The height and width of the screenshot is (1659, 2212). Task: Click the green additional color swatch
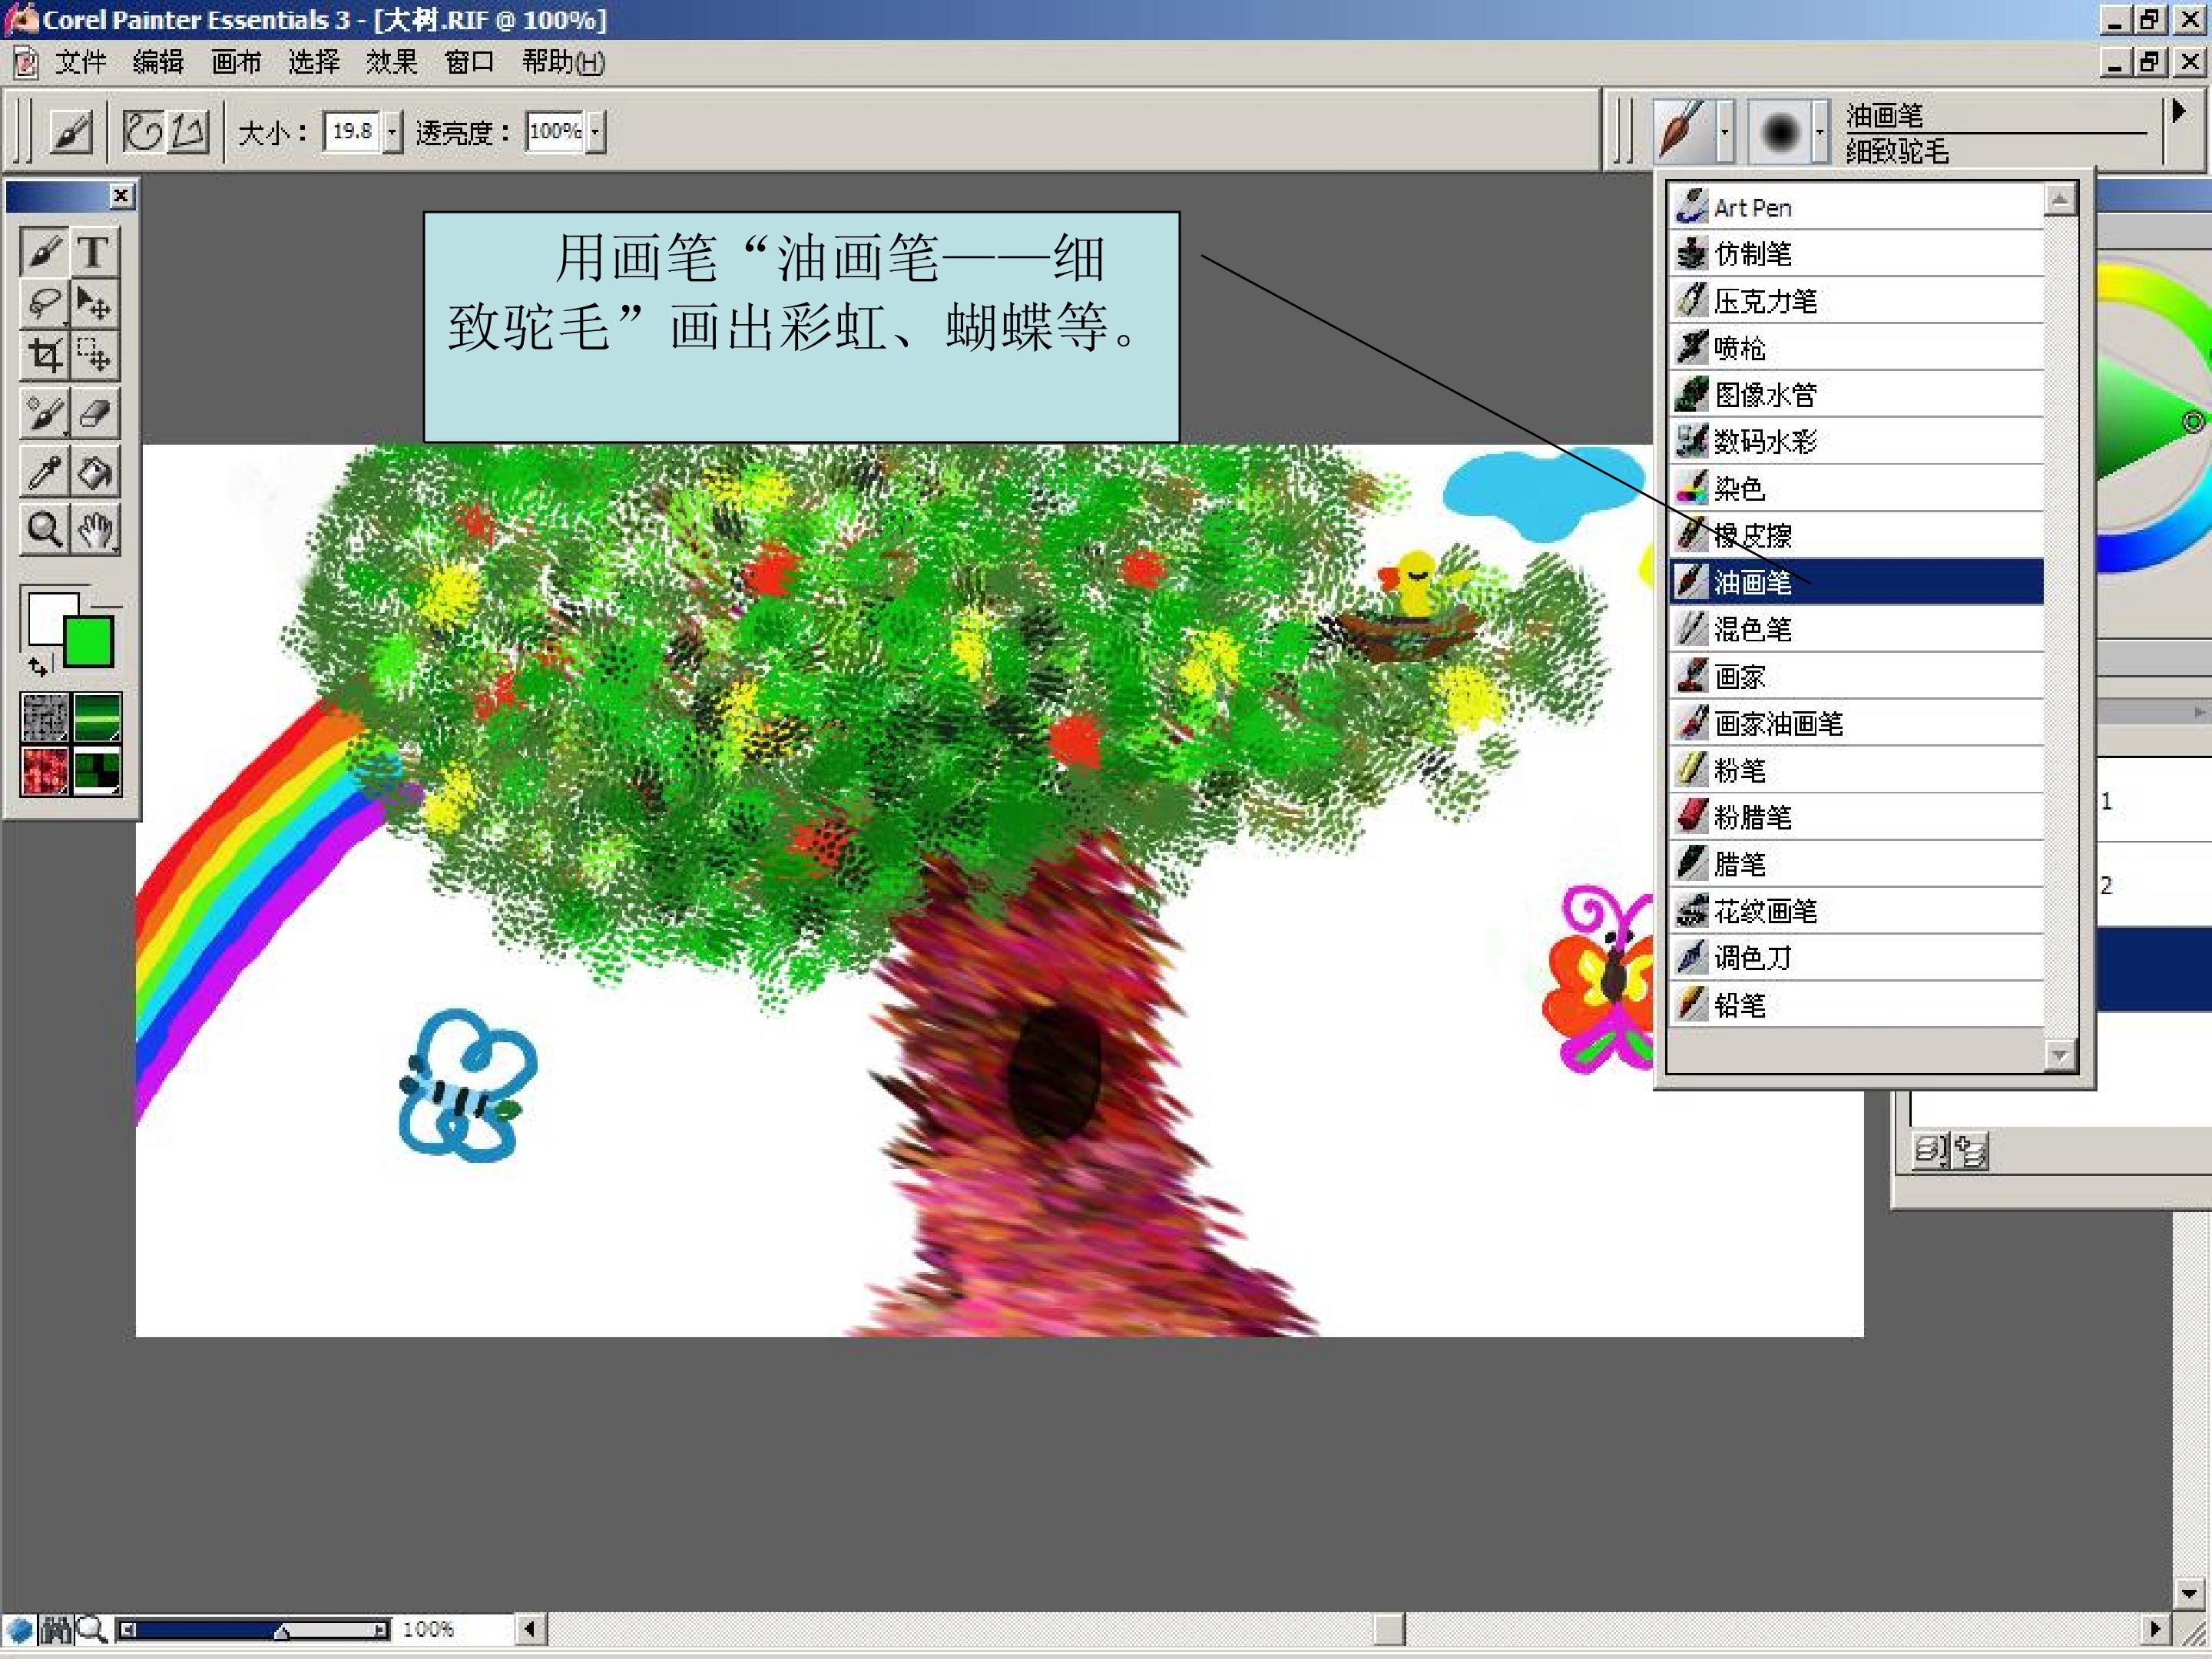pyautogui.click(x=90, y=642)
